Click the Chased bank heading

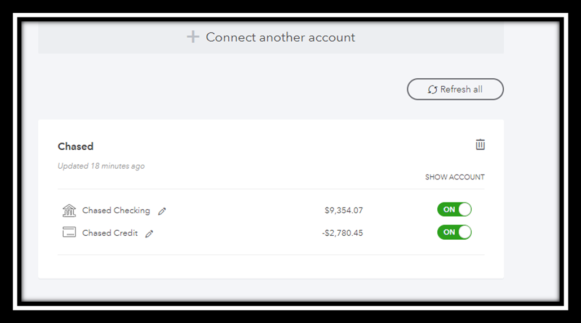(76, 146)
